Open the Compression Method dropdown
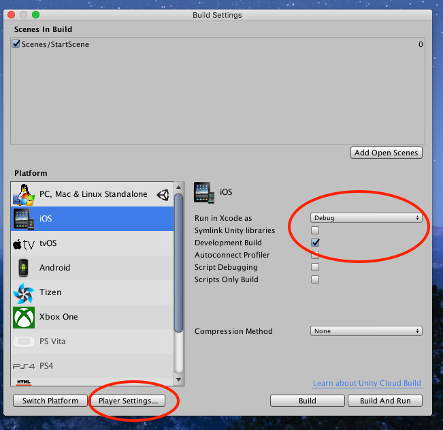This screenshot has height=430, width=443. (x=366, y=331)
